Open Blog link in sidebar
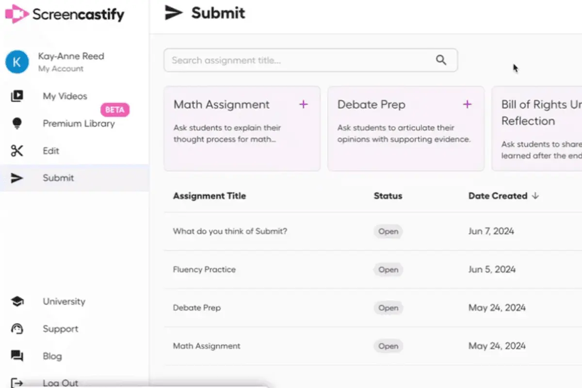Viewport: 582px width, 388px height. [52, 356]
